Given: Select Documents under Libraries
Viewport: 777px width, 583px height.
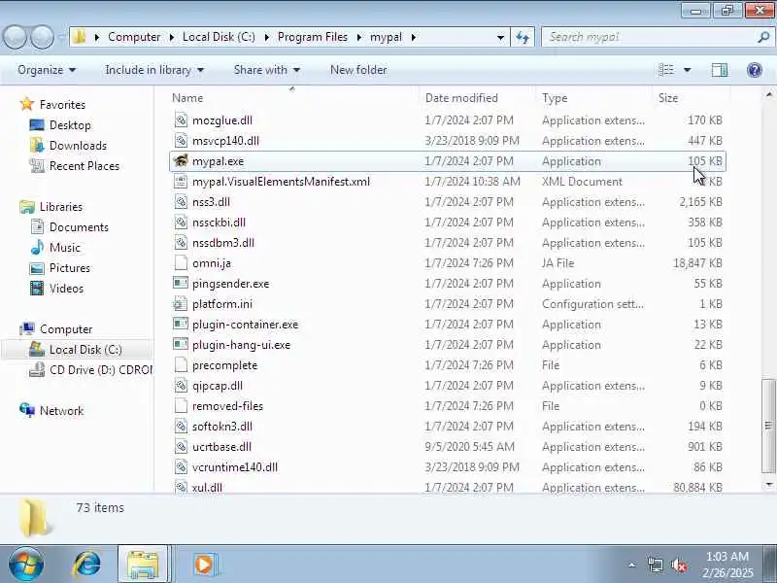Looking at the screenshot, I should [x=79, y=227].
